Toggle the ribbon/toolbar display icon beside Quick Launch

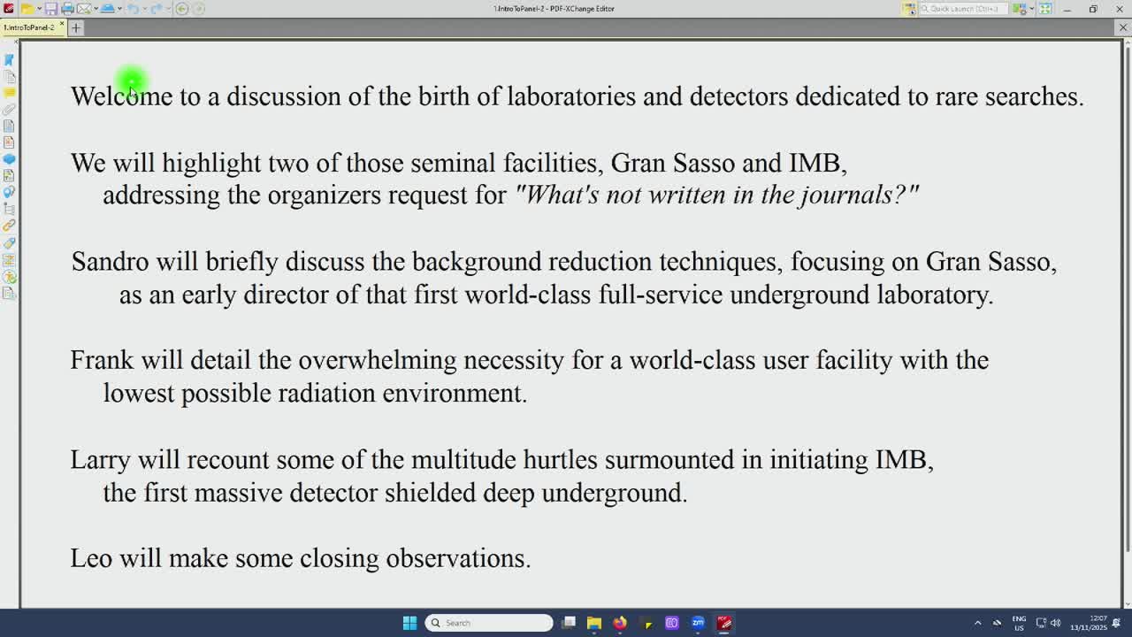pyautogui.click(x=908, y=9)
